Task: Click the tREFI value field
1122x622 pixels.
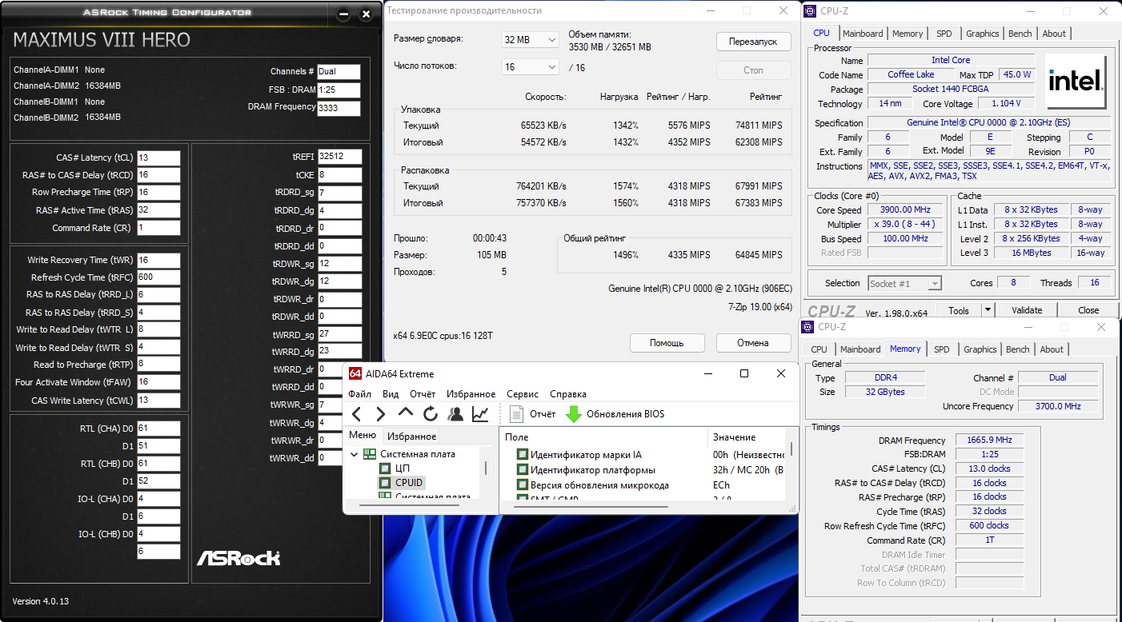Action: [x=339, y=157]
